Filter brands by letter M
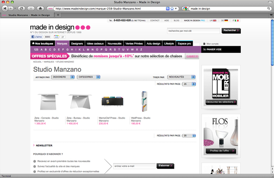Screen dimensions: 274x178 click(x=88, y=49)
